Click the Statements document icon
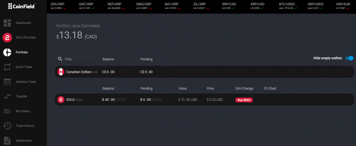The image size is (356, 146). pos(7,140)
